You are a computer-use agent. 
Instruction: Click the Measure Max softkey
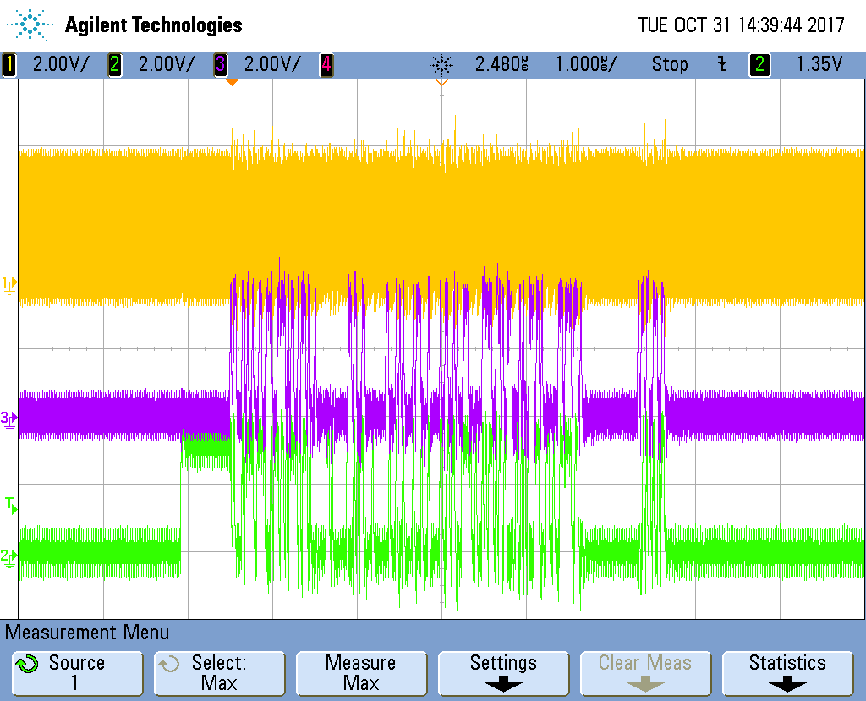(x=361, y=673)
